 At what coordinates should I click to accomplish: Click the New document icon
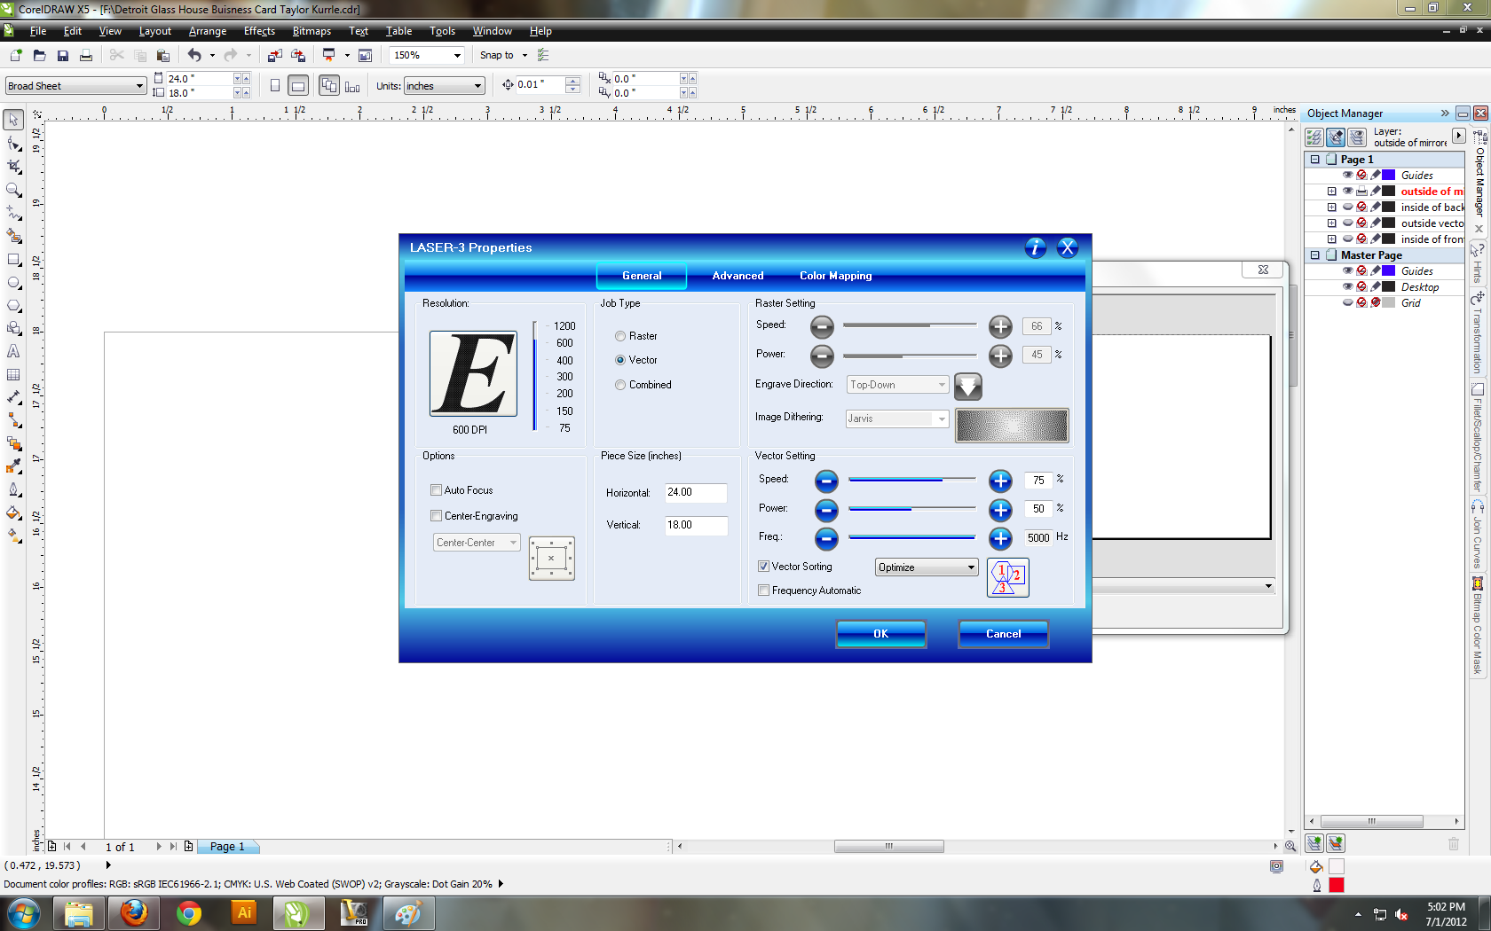tap(15, 55)
